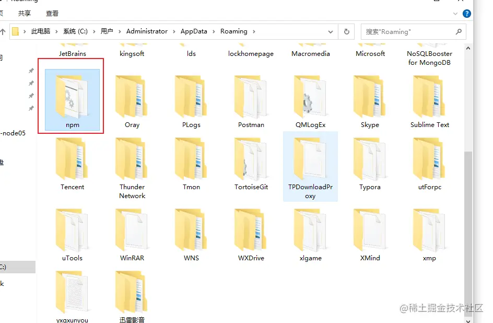The image size is (493, 323).
Task: Select the 迅雷影音 folder icon
Action: coord(132,292)
